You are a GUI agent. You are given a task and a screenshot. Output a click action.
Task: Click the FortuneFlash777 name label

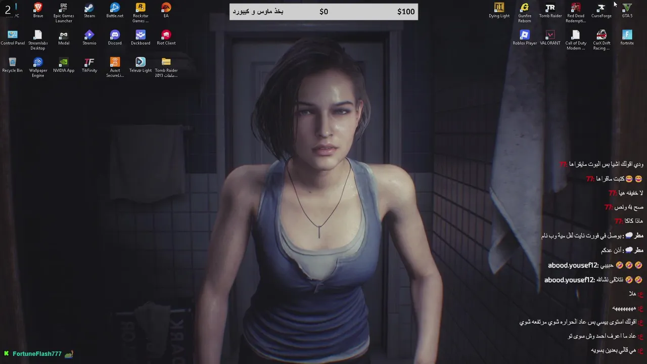pos(37,354)
